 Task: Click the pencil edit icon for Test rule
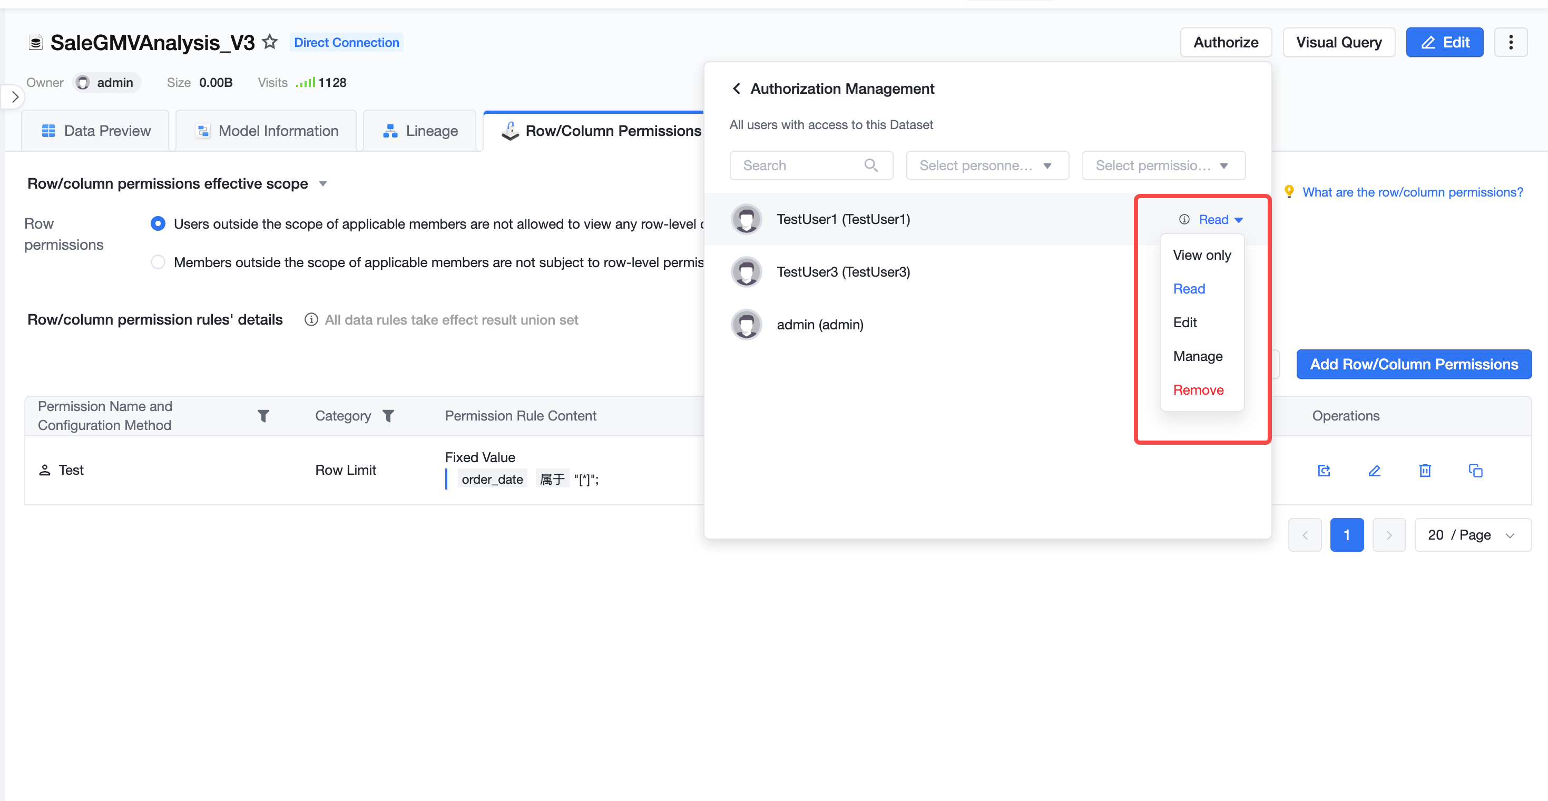click(1374, 471)
